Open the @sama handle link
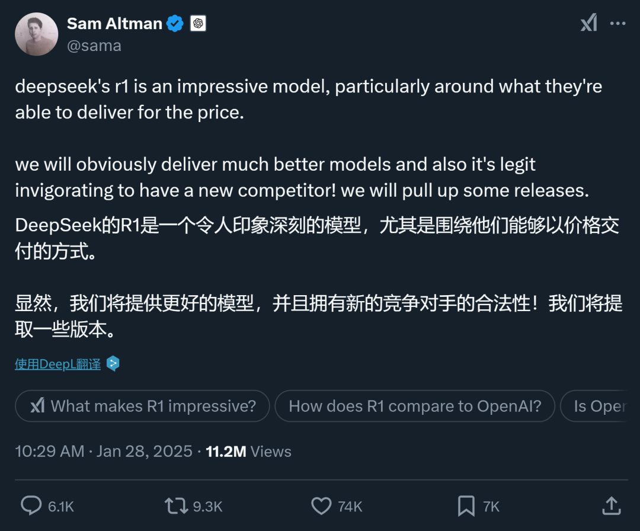The width and height of the screenshot is (640, 531). click(94, 46)
